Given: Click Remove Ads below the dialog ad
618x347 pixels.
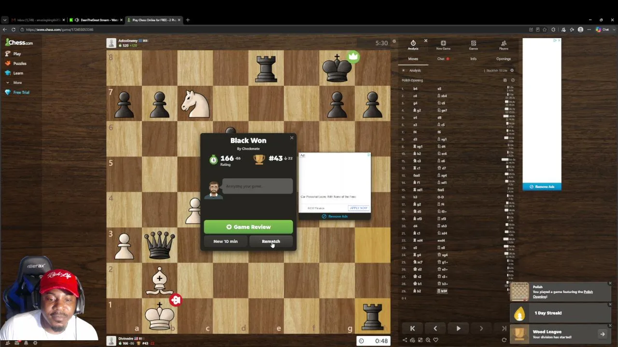Looking at the screenshot, I should (335, 216).
